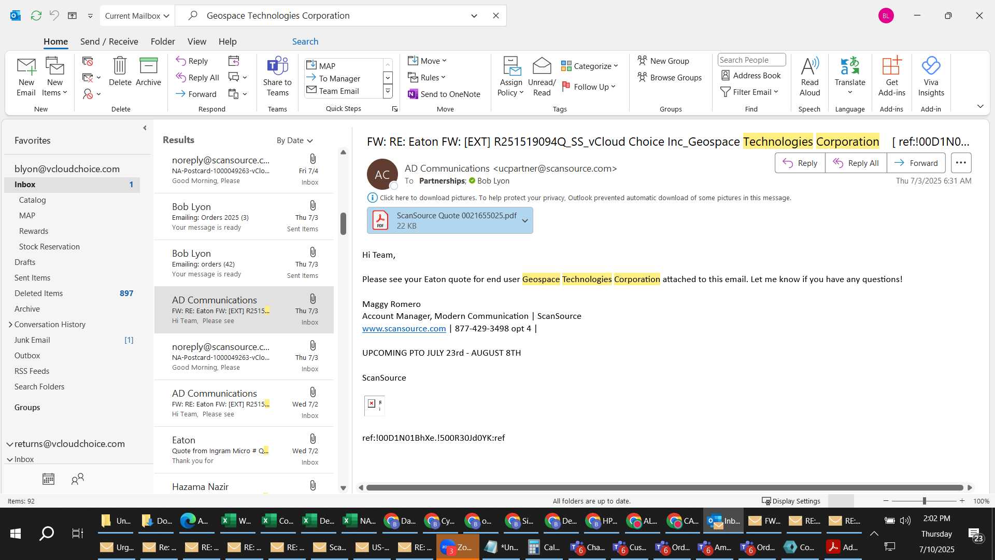Image resolution: width=995 pixels, height=560 pixels.
Task: Adjust the zoom slider handle
Action: pos(924,501)
